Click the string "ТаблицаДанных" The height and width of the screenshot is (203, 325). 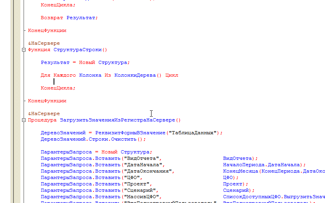pos(193,133)
